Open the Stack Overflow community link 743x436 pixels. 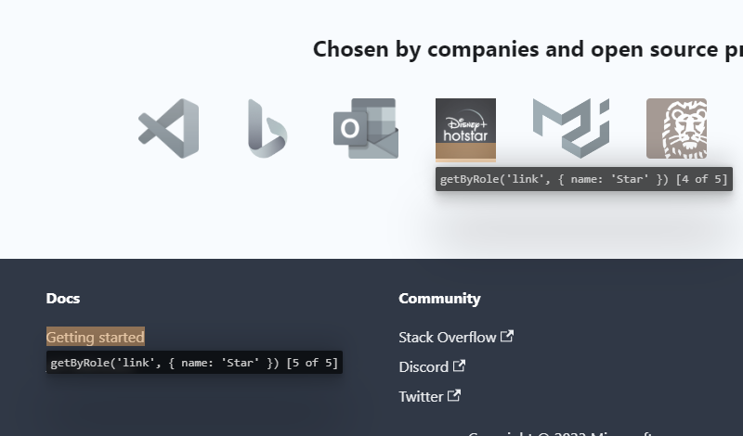pyautogui.click(x=456, y=337)
